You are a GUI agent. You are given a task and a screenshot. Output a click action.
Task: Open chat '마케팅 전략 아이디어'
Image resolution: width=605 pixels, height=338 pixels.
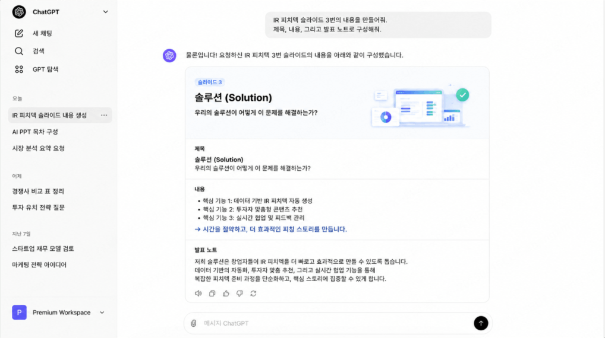click(39, 265)
